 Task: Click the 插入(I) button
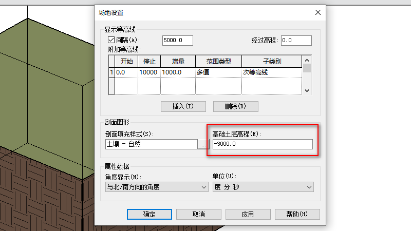pyautogui.click(x=183, y=106)
